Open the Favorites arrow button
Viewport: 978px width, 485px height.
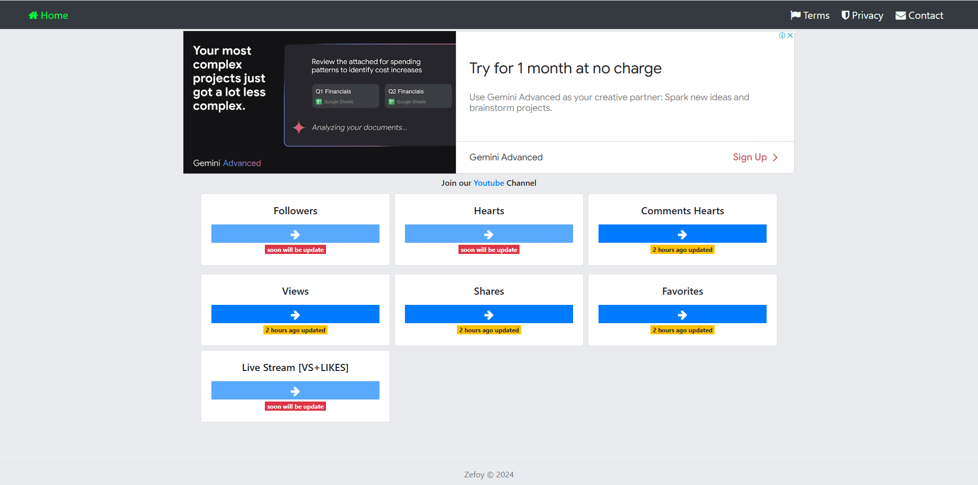click(x=682, y=315)
